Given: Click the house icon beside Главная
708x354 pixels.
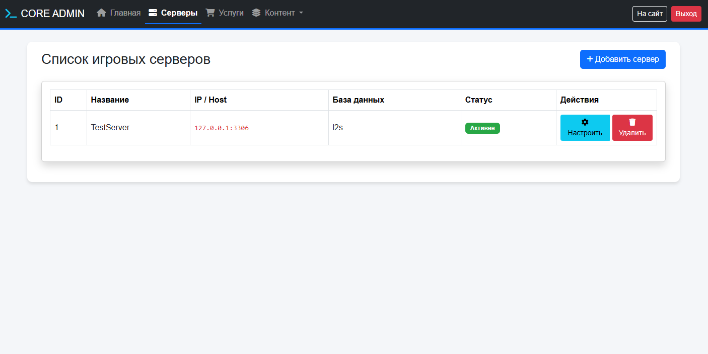Looking at the screenshot, I should pyautogui.click(x=101, y=13).
